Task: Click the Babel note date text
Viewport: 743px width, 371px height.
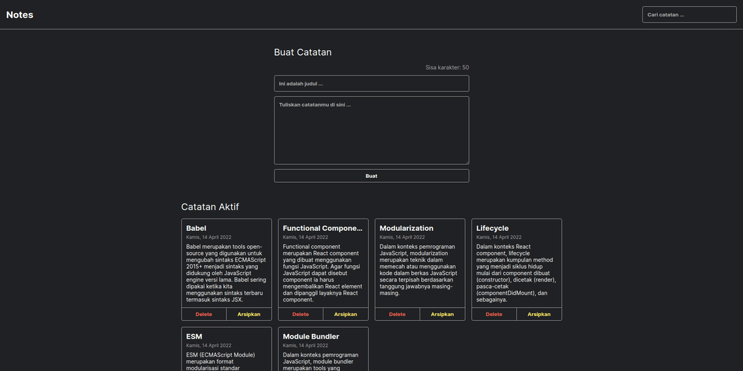Action: (x=208, y=237)
